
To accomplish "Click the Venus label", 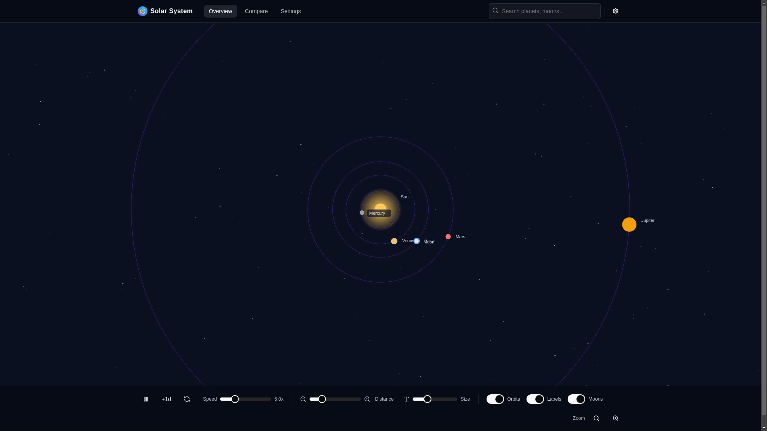I will pyautogui.click(x=408, y=241).
